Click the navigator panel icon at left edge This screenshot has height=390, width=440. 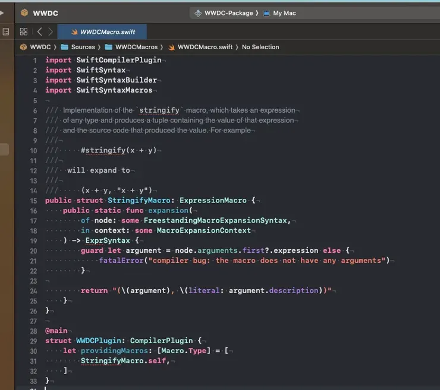click(5, 31)
